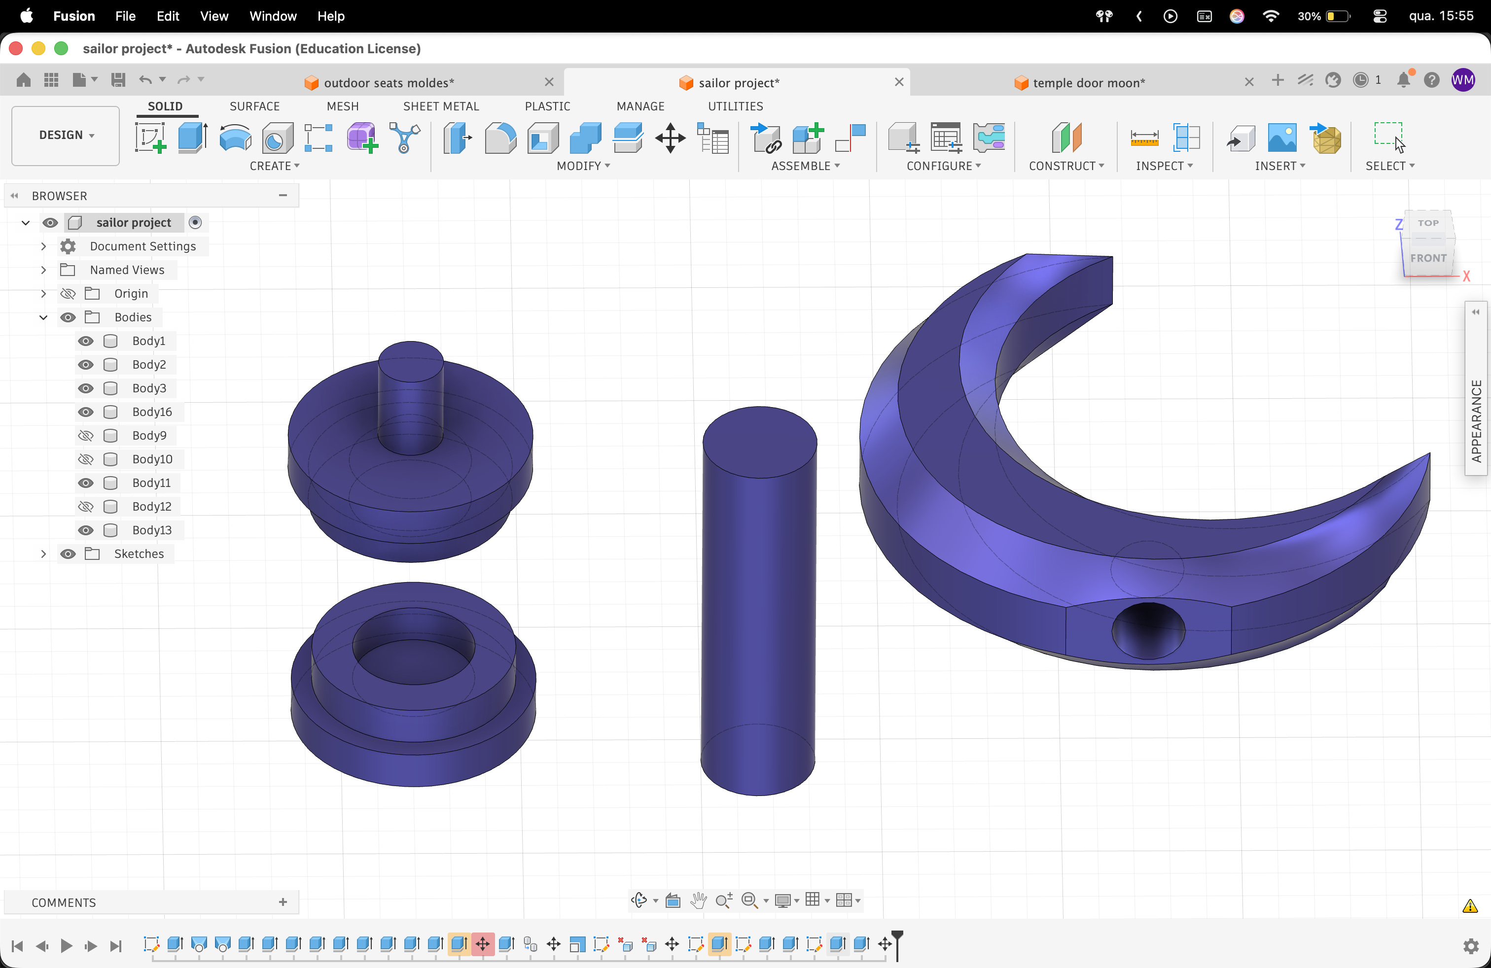Select the Measure tool
Viewport: 1491px width, 968px height.
coord(1144,137)
